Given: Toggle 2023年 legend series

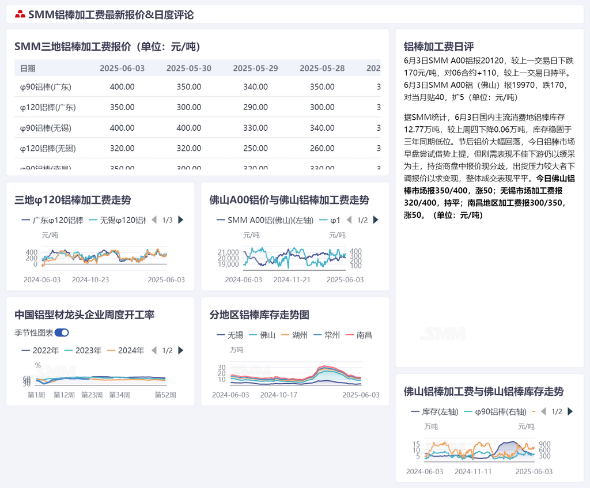Looking at the screenshot, I should tap(83, 351).
